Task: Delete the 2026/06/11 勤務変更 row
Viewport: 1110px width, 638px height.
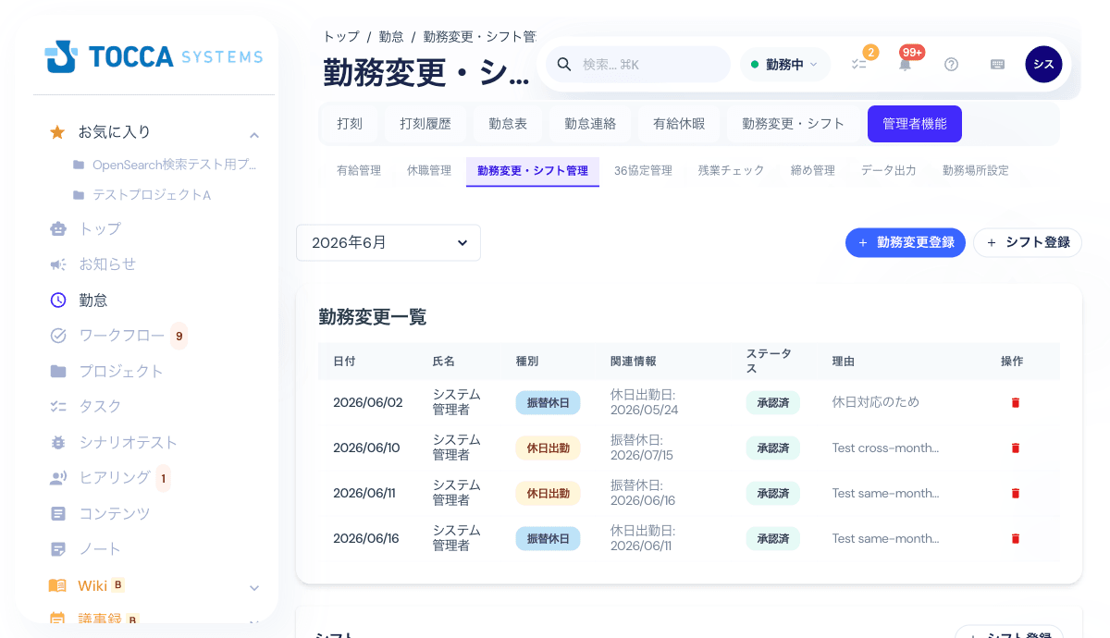Action: pos(1016,493)
